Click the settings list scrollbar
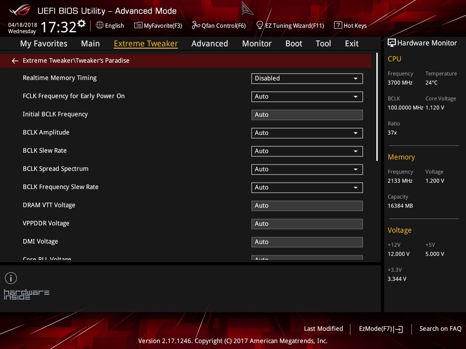The width and height of the screenshot is (466, 349). [377, 107]
